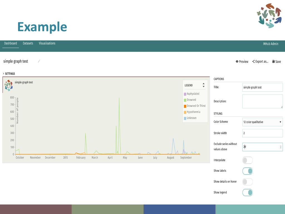
Task: Click into the Description text area
Action: tap(262, 101)
